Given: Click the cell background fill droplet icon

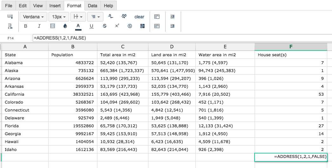Looking at the screenshot, I should pos(65,26).
